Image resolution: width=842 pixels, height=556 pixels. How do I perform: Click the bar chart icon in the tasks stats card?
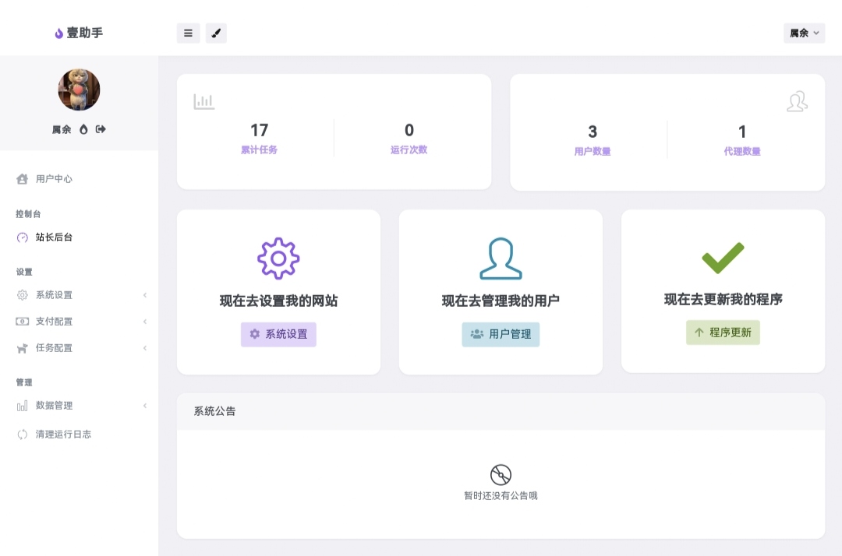(204, 100)
